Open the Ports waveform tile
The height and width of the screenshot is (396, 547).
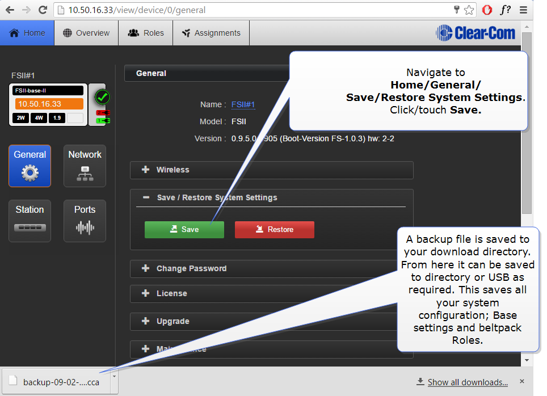click(85, 221)
